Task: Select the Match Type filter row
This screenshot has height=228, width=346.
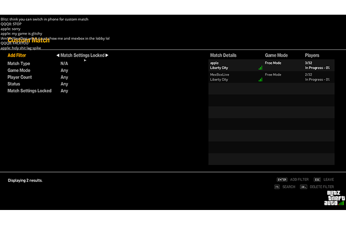Action: coord(38,64)
